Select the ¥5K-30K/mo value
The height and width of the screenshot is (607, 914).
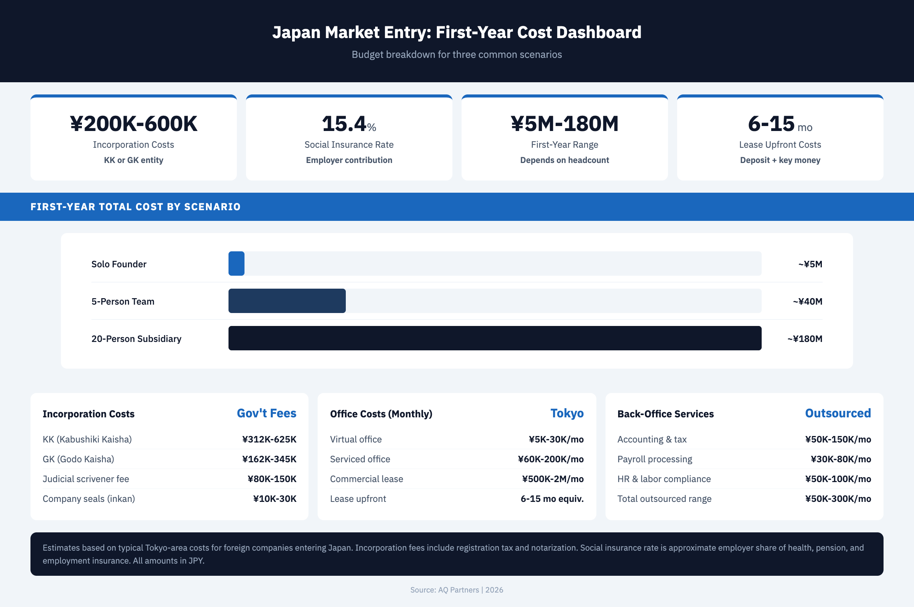click(556, 439)
